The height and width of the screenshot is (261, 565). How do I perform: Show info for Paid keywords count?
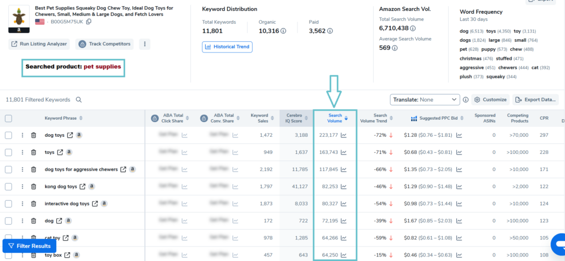point(330,31)
